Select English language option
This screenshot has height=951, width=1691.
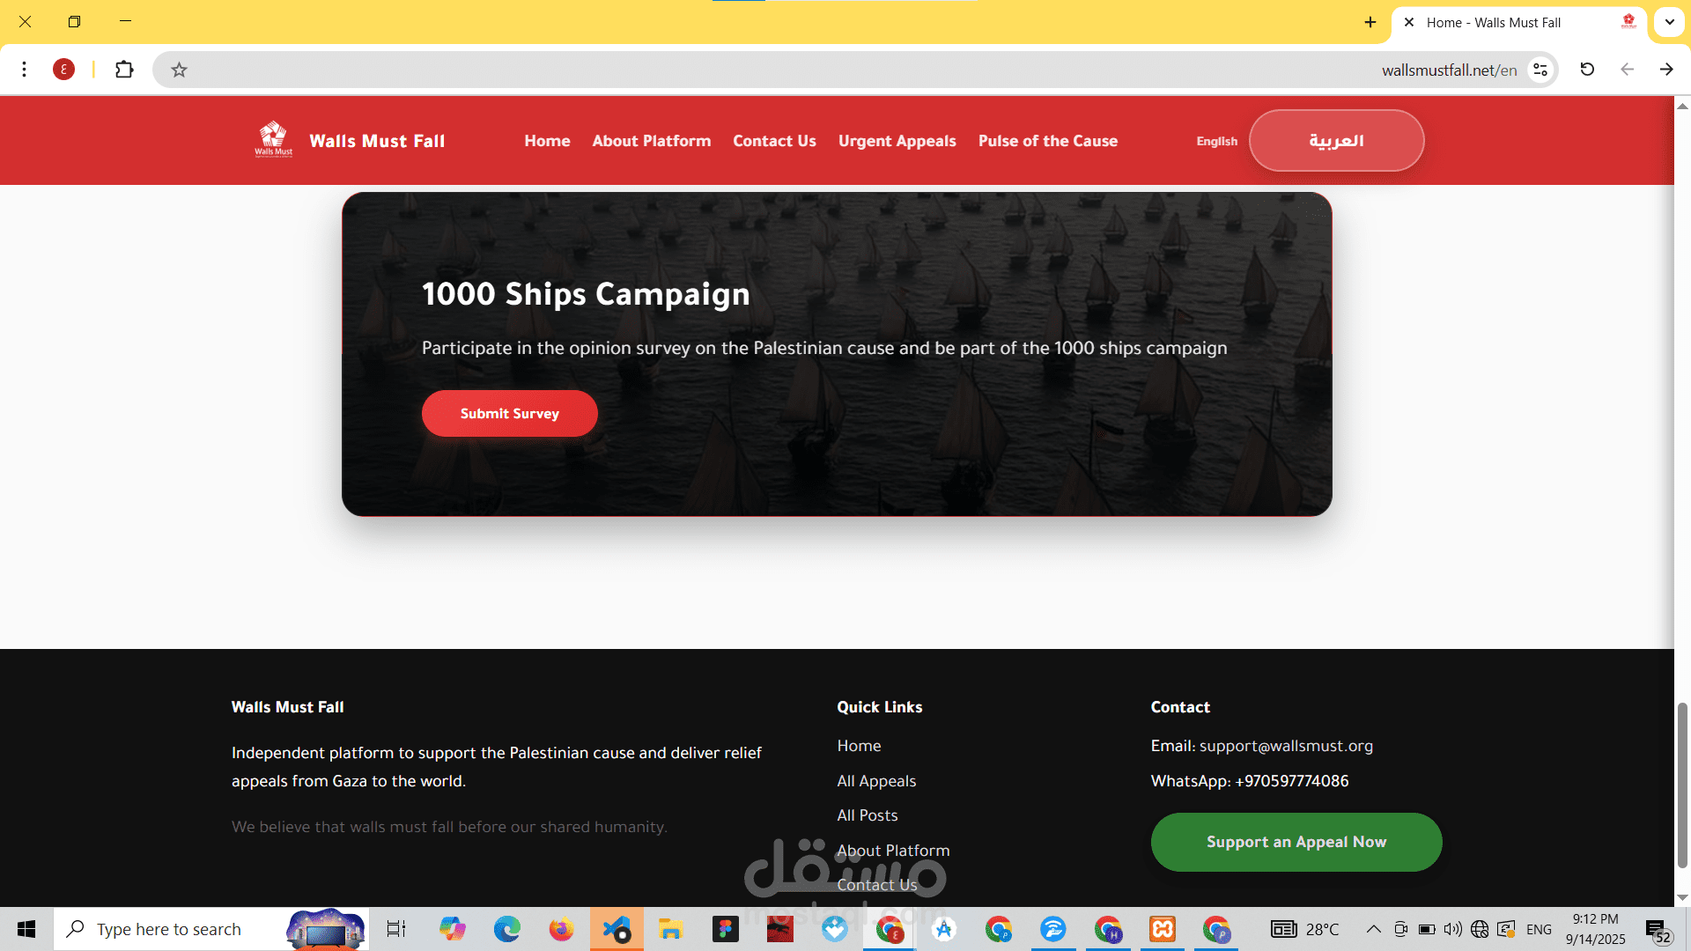(x=1216, y=141)
